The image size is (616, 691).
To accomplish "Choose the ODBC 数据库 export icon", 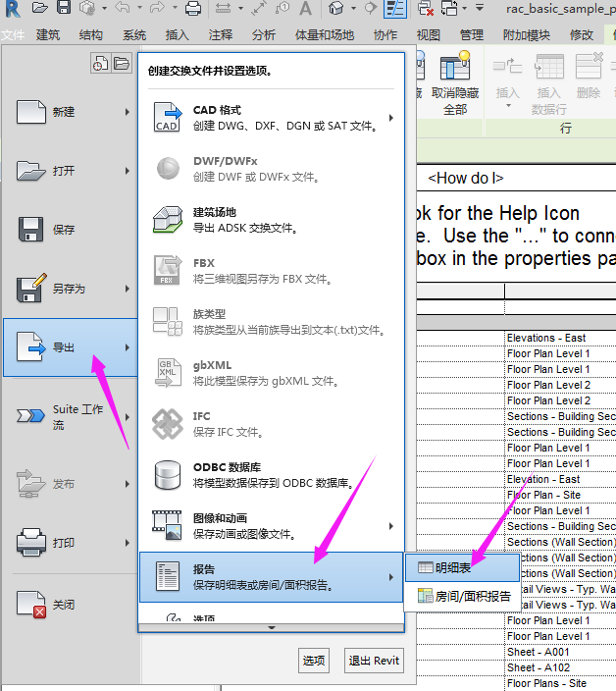I will pos(168,475).
